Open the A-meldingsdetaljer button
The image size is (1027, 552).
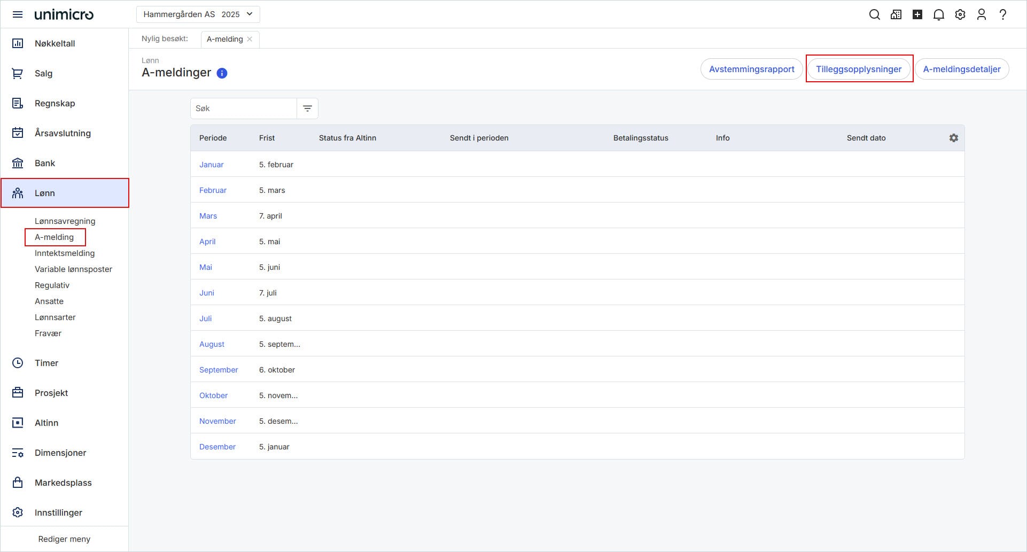point(961,69)
